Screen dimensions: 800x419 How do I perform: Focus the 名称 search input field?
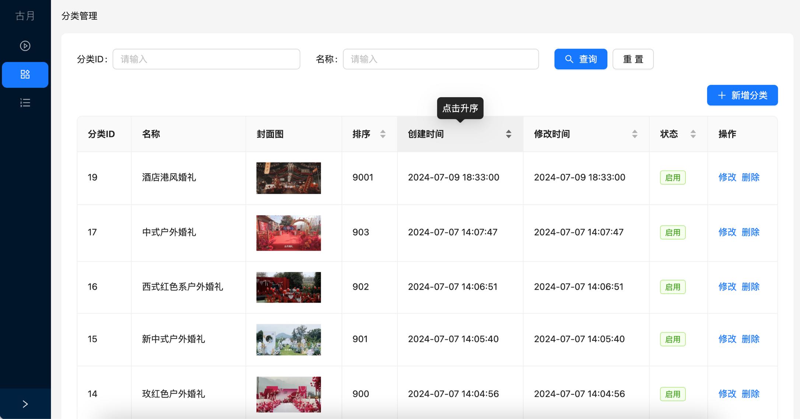click(x=441, y=59)
